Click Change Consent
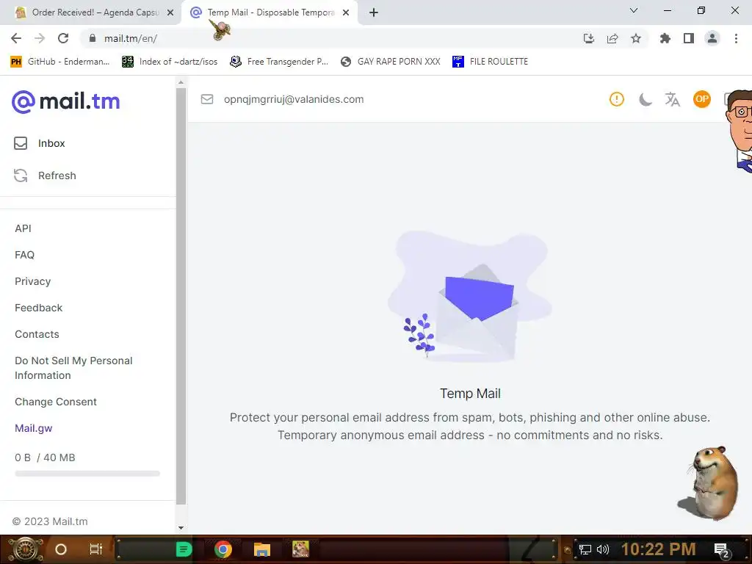This screenshot has height=564, width=752. [x=56, y=402]
